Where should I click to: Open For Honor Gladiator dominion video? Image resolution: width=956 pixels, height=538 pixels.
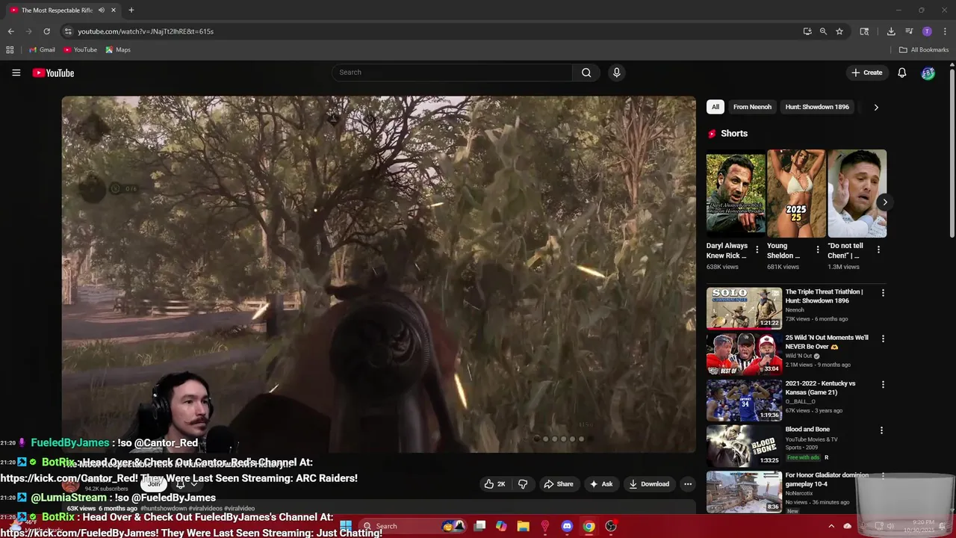827,479
